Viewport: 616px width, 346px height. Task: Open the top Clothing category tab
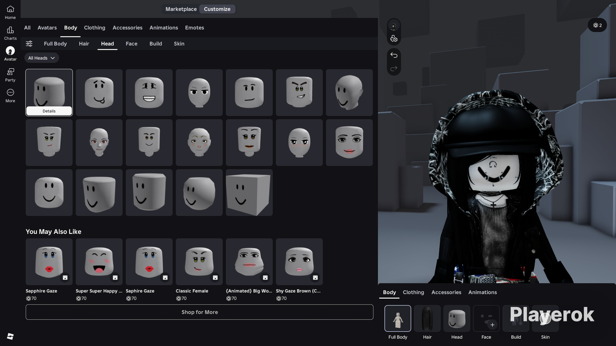(x=95, y=28)
